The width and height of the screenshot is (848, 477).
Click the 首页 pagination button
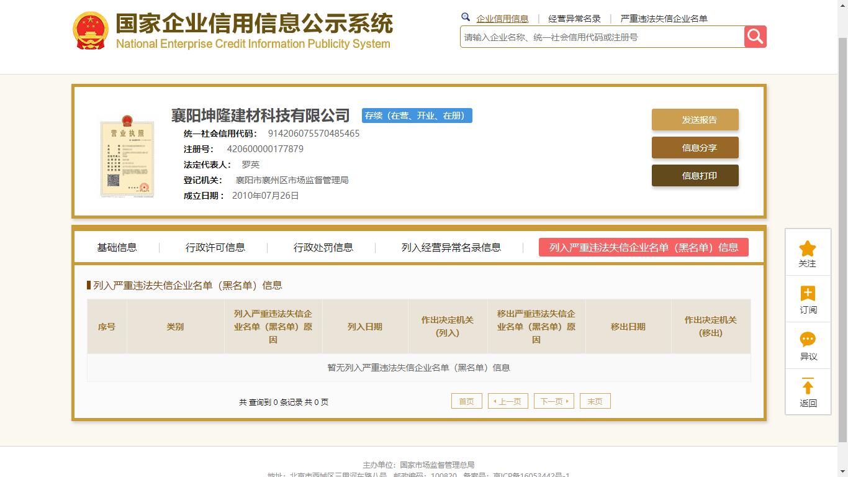pos(467,401)
